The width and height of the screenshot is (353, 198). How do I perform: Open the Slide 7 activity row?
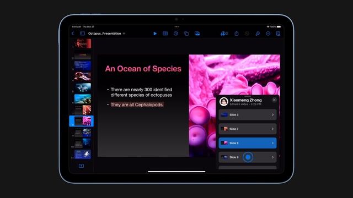coord(248,129)
